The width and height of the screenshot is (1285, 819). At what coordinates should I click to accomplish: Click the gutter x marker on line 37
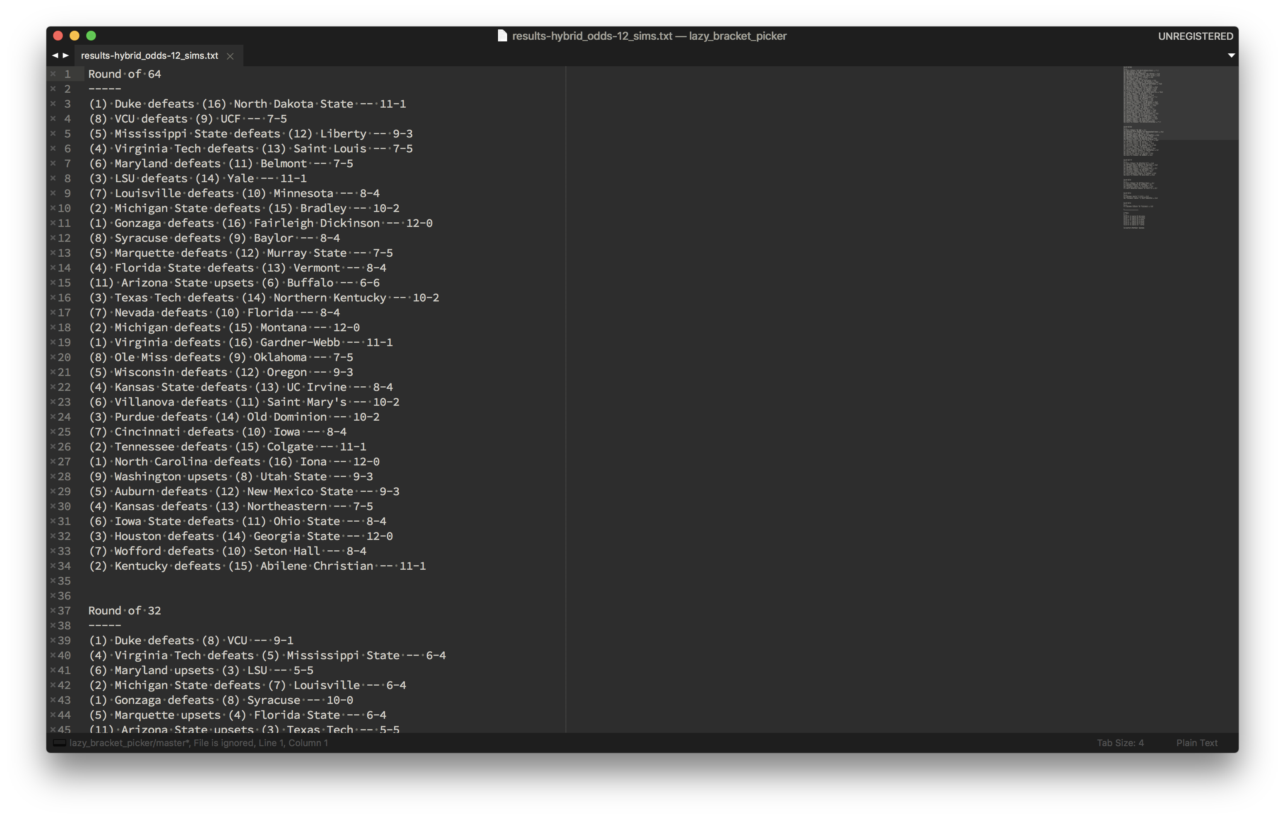pos(53,610)
